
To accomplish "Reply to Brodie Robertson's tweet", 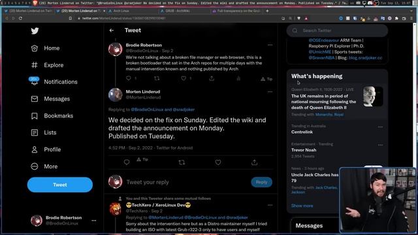I will [x=129, y=78].
